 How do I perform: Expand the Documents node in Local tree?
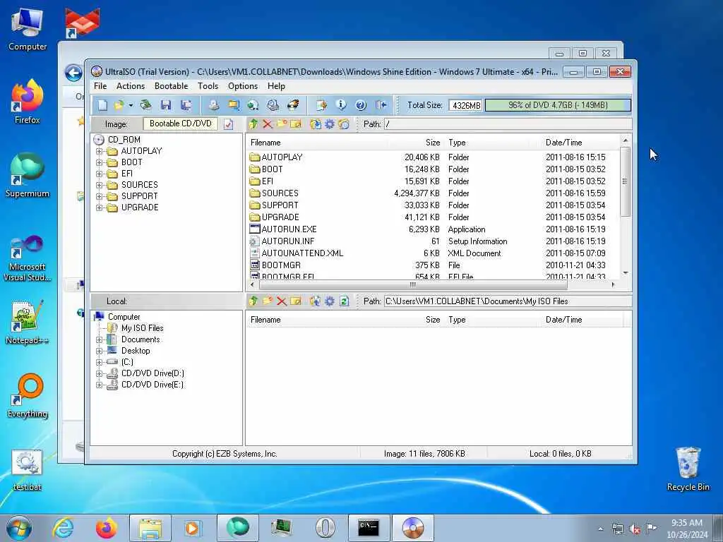(x=99, y=339)
